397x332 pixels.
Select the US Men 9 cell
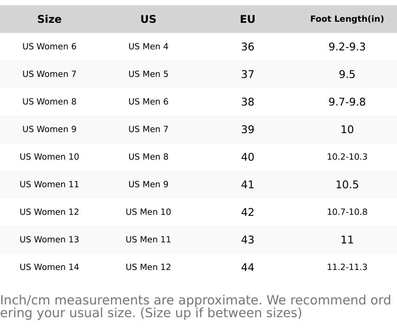(x=148, y=185)
